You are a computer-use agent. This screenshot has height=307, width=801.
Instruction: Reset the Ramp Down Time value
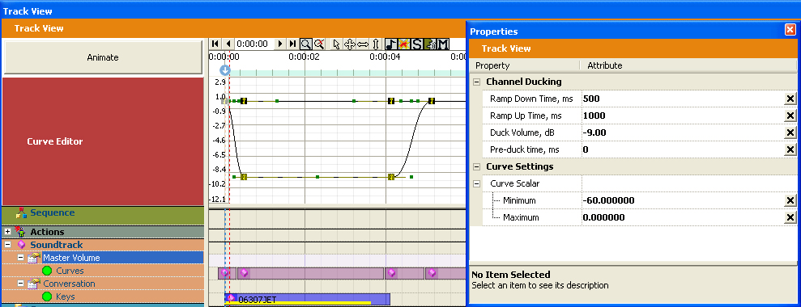coord(790,99)
